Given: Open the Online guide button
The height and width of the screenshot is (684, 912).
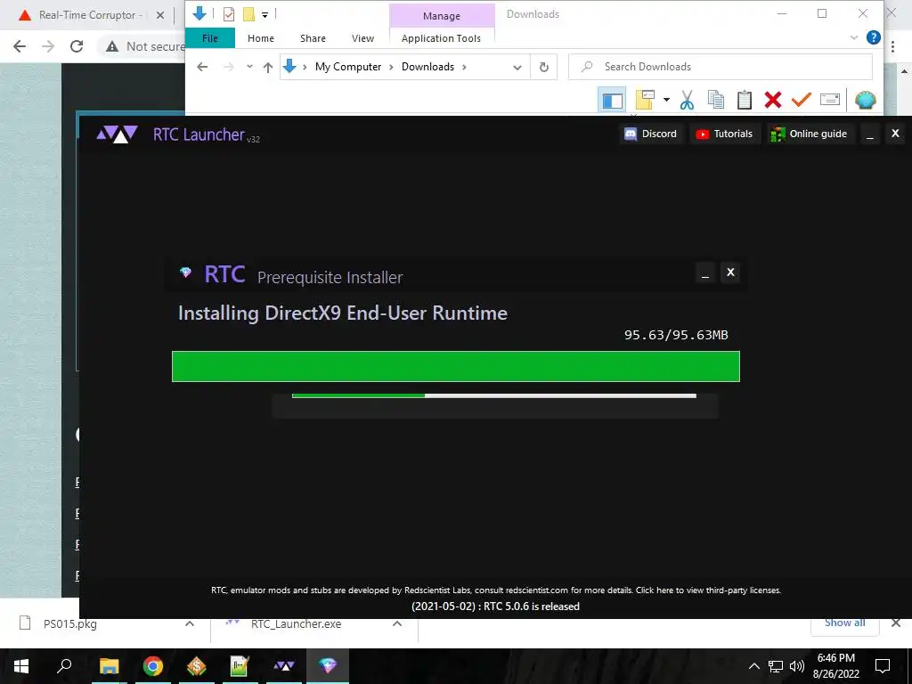Looking at the screenshot, I should pos(809,134).
